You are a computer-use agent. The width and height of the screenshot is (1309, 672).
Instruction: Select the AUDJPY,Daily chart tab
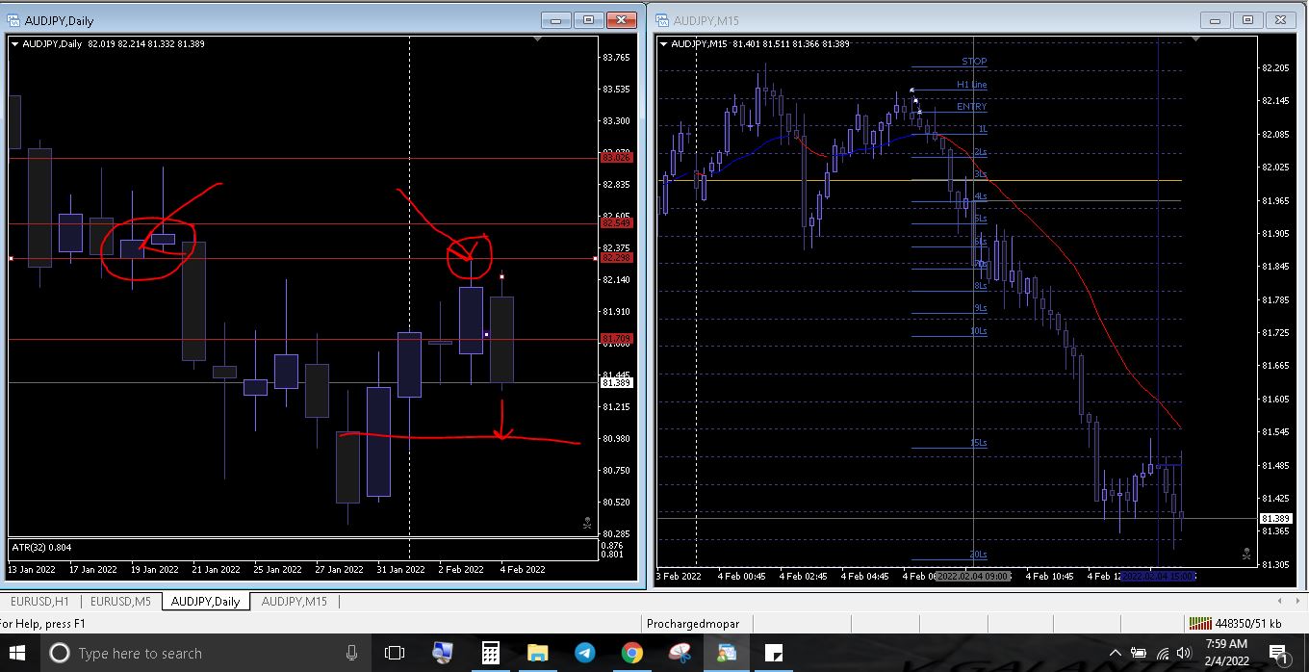[205, 602]
